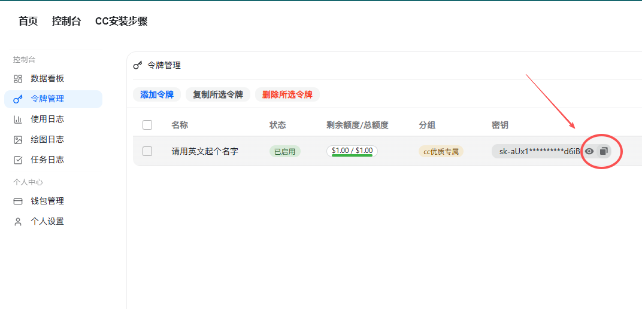Click the card icon for 钱包管理
Screen dimensions: 642x309
tap(18, 201)
